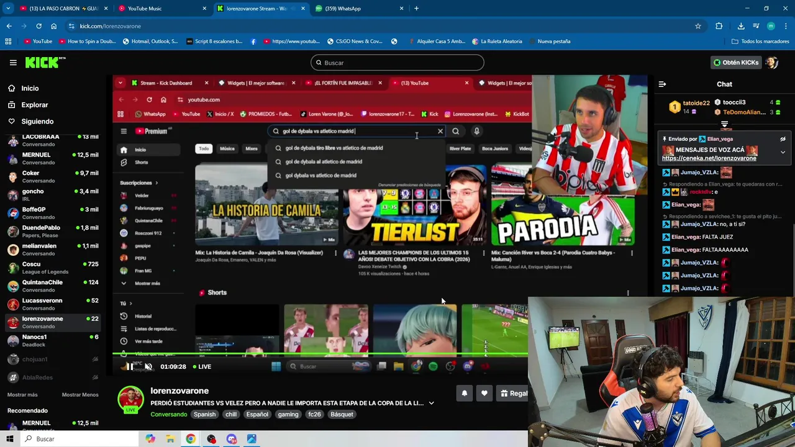Image resolution: width=795 pixels, height=447 pixels.
Task: Open the Inicio sidebar item
Action: pos(30,88)
